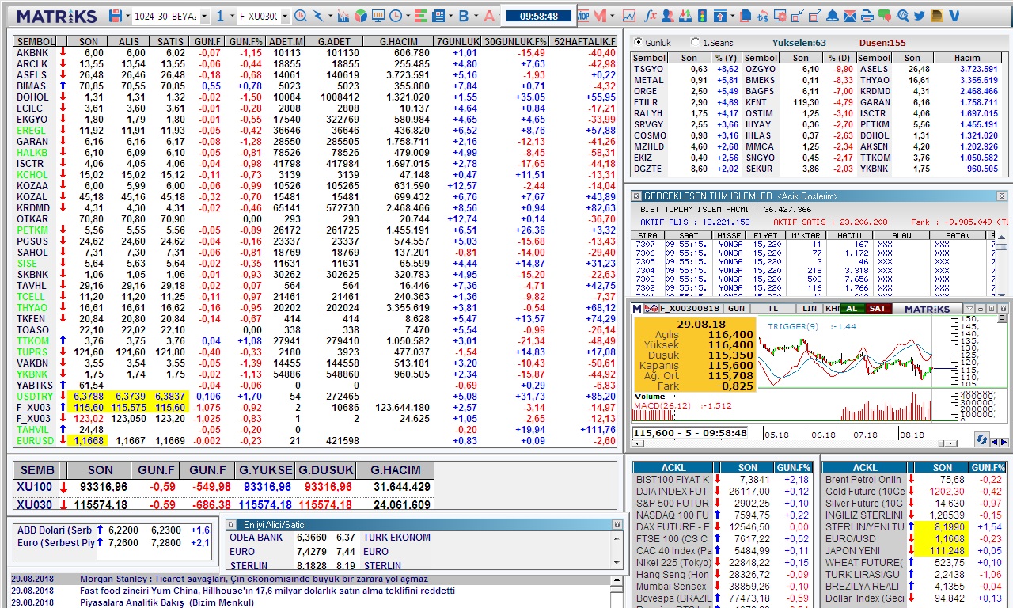Open the chat bubbles toolbar icon
This screenshot has height=608, width=1013.
(x=885, y=16)
